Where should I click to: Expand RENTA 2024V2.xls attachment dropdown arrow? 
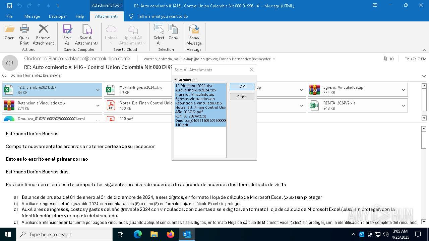click(x=404, y=105)
